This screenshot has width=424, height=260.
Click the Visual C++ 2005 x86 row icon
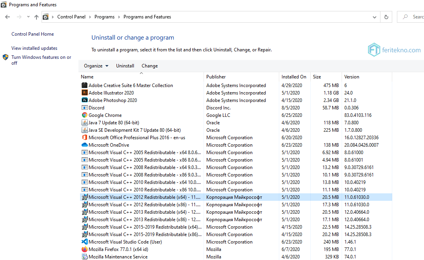pos(85,160)
